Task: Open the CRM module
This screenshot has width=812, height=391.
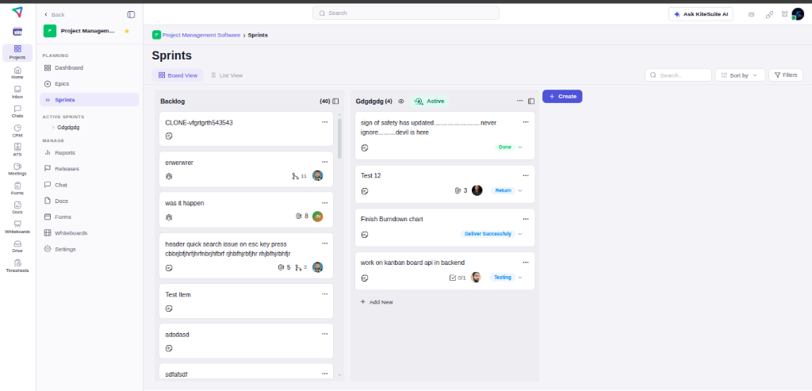Action: pos(17,131)
